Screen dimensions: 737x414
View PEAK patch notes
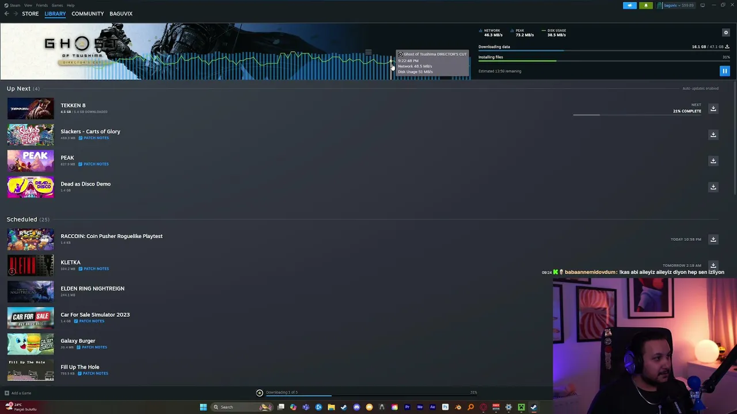click(94, 164)
